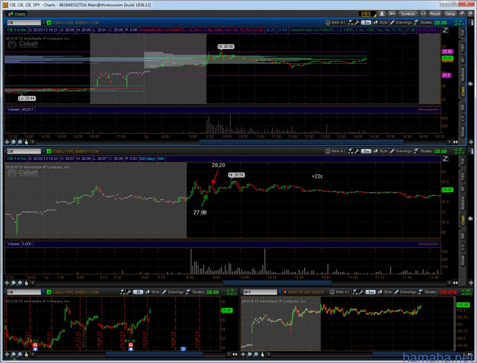Expand the symbol dropdown in the daily chart
The width and height of the screenshot is (477, 363).
[x=44, y=292]
